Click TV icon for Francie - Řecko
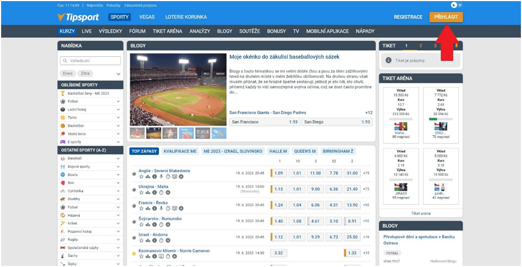 tap(174, 209)
